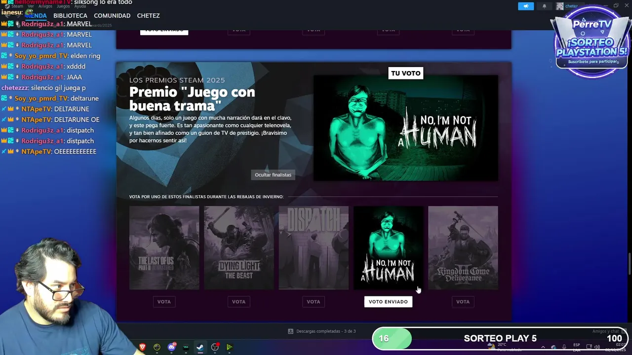Vote for Kingdom Come Deliverance II
Screen dimensions: 632x355
pyautogui.click(x=463, y=302)
